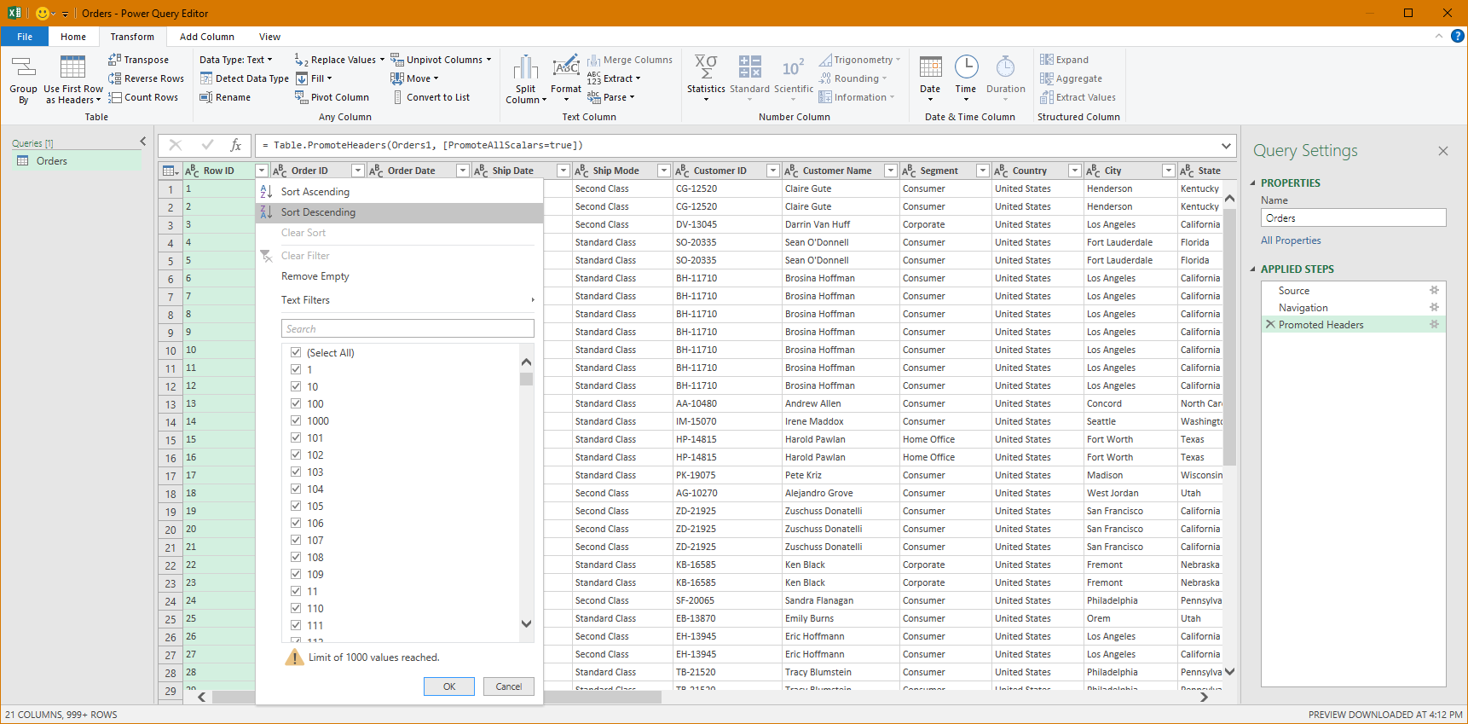The height and width of the screenshot is (724, 1468).
Task: Open the Segment column filter dropdown
Action: click(x=982, y=171)
